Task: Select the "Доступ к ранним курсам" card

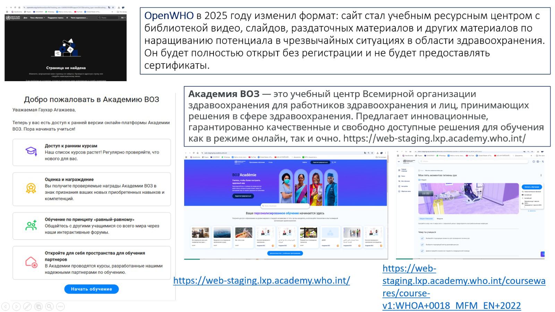Action: click(92, 152)
